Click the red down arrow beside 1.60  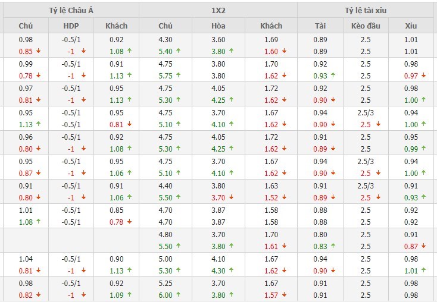coord(284,51)
